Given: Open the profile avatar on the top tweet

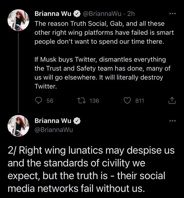Looking at the screenshot, I should tap(18, 20).
